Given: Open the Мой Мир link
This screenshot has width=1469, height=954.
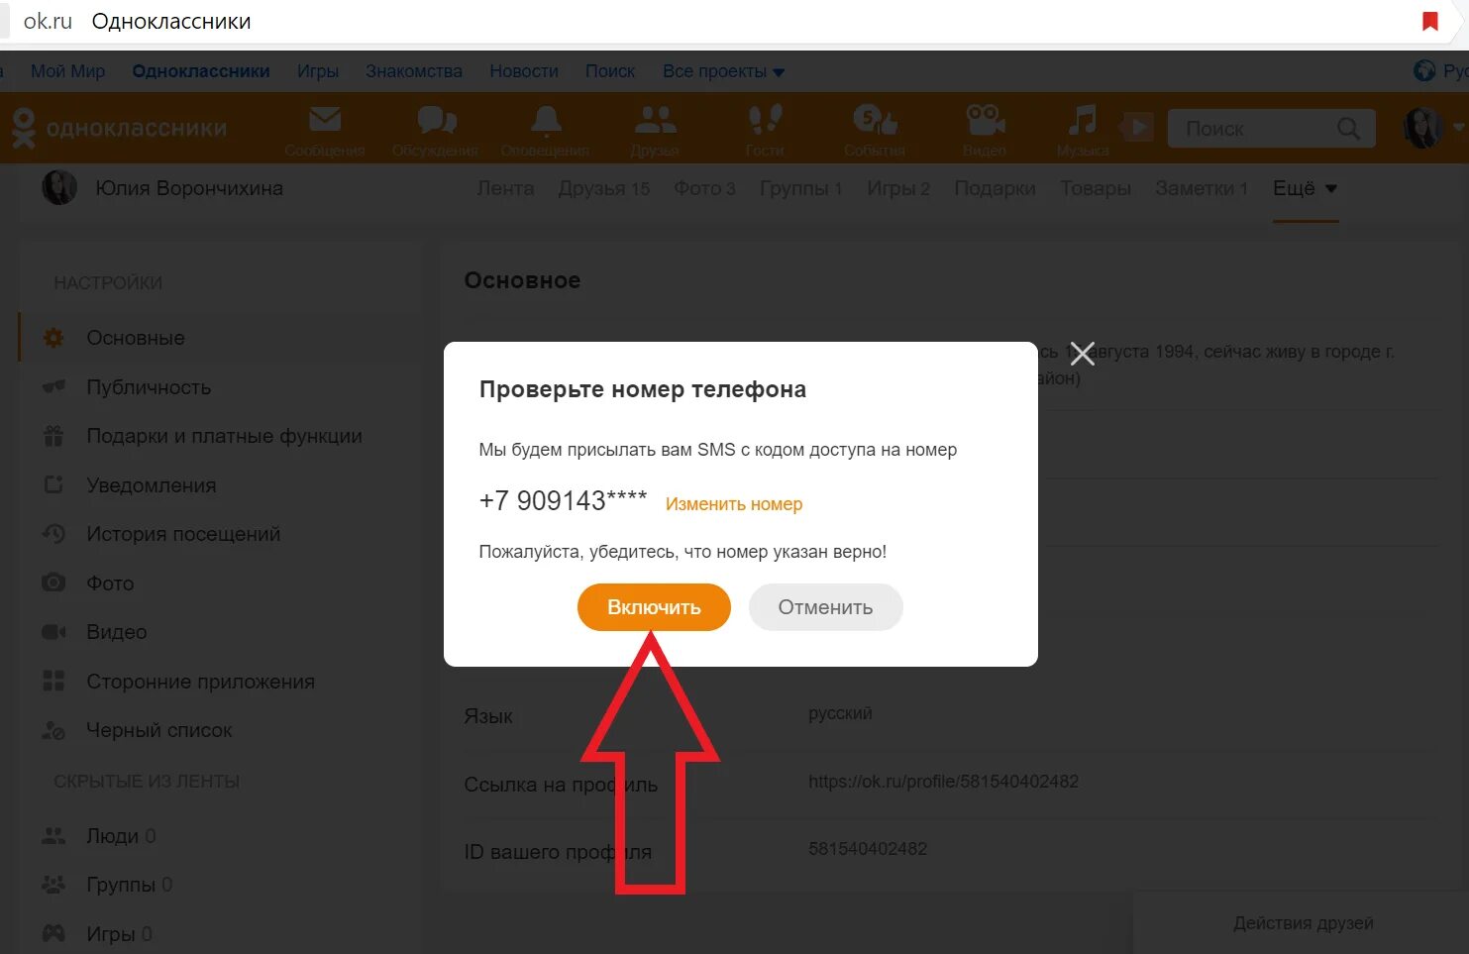Looking at the screenshot, I should (67, 71).
